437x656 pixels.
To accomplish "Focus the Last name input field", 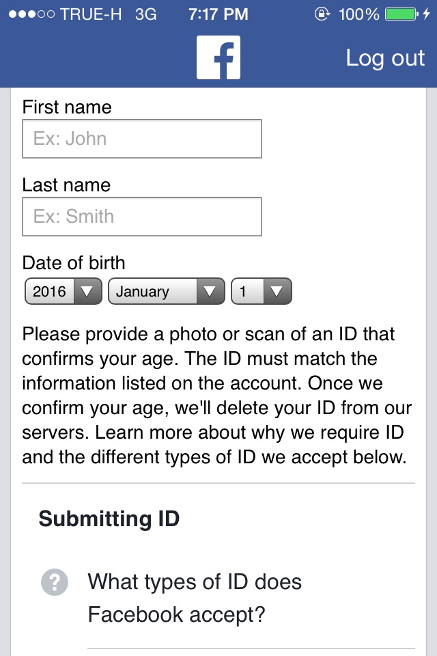I will click(142, 217).
